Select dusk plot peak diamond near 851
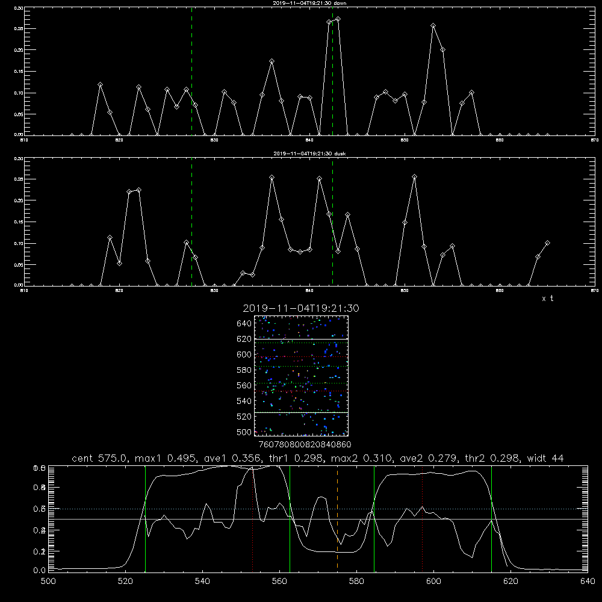The image size is (602, 602). pyautogui.click(x=414, y=177)
